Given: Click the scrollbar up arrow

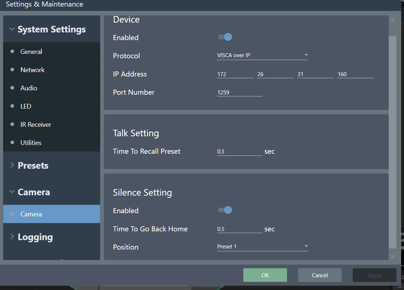Looking at the screenshot, I should pos(392,20).
